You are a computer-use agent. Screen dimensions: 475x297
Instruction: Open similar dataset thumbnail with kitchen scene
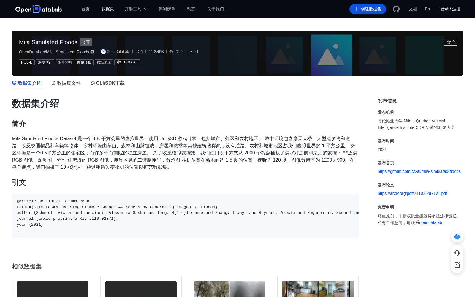pyautogui.click(x=318, y=289)
